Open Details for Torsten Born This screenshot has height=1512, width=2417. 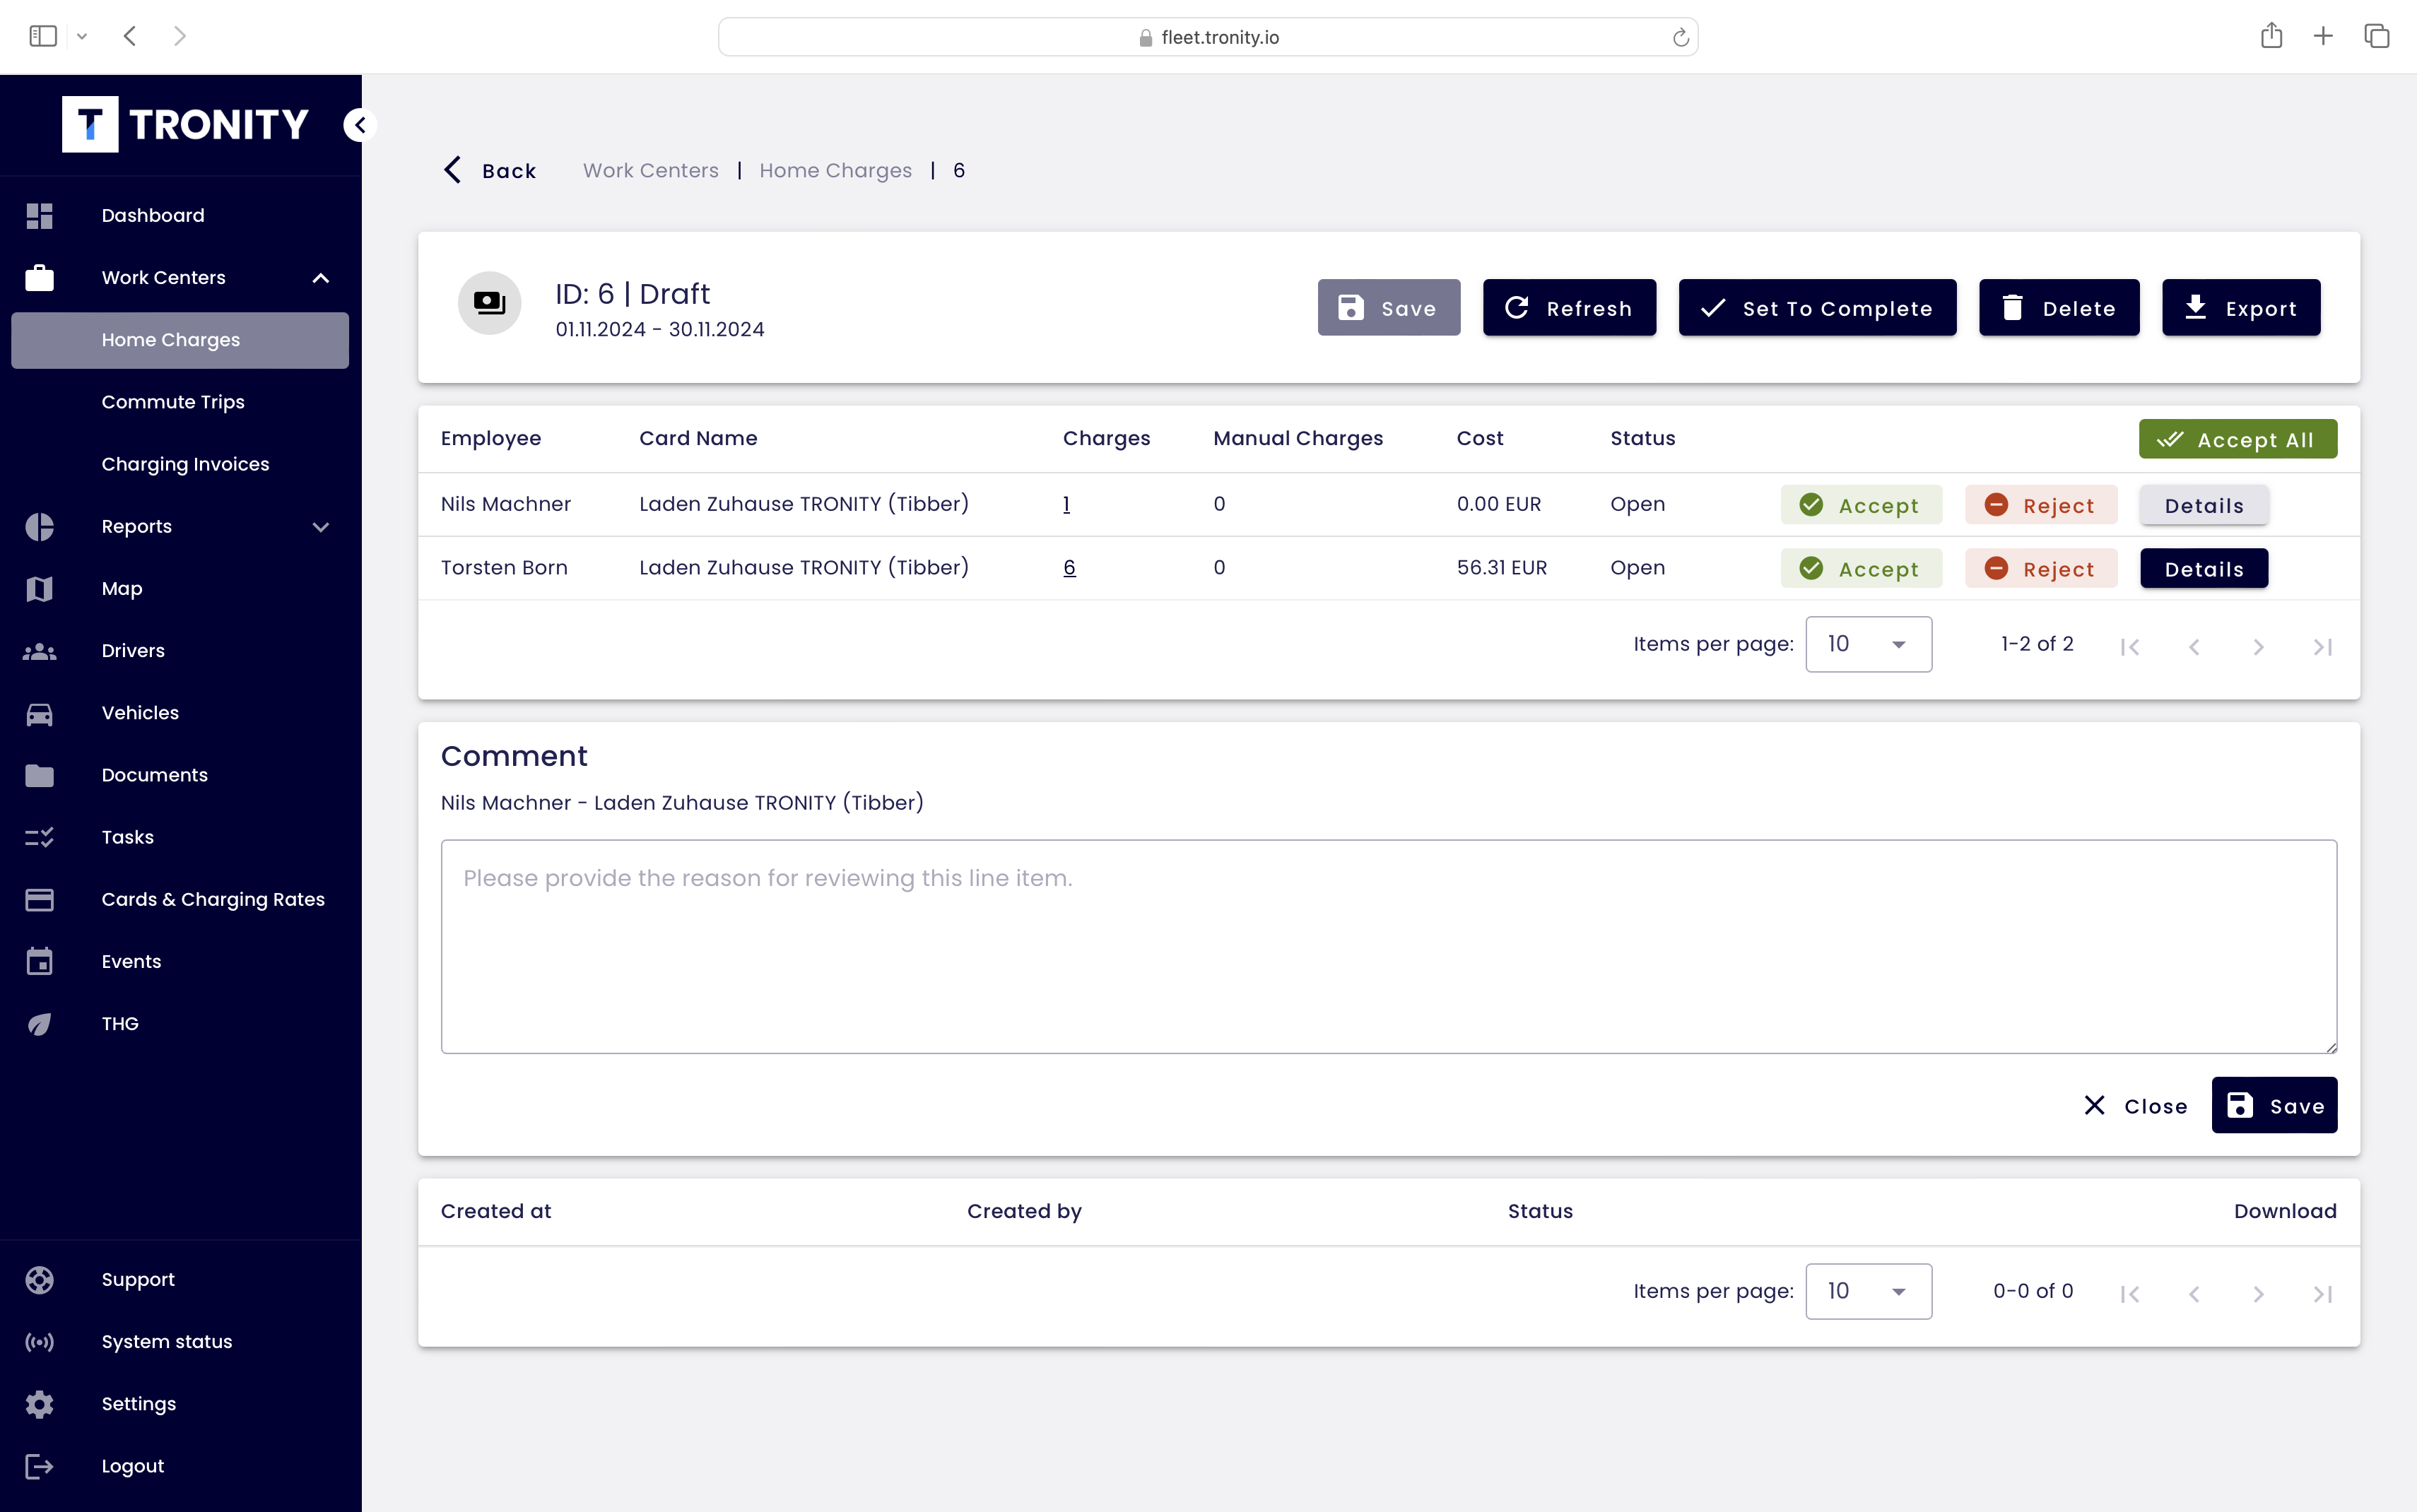tap(2204, 568)
